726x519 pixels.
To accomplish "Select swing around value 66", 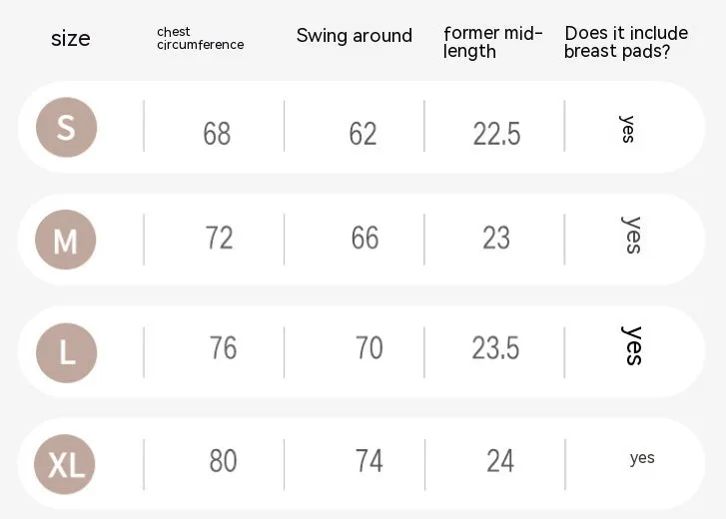I will point(364,238).
